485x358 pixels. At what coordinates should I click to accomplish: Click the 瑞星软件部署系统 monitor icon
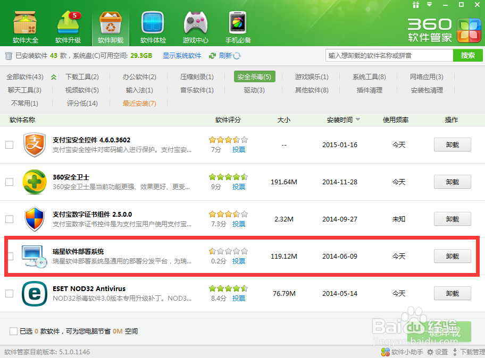[34, 257]
